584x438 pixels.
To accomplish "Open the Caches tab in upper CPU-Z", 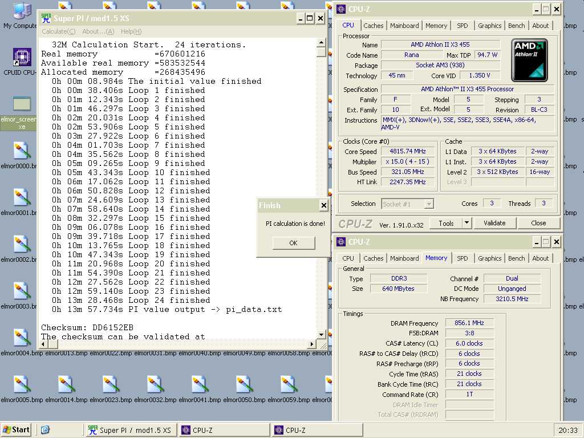I will tap(373, 26).
